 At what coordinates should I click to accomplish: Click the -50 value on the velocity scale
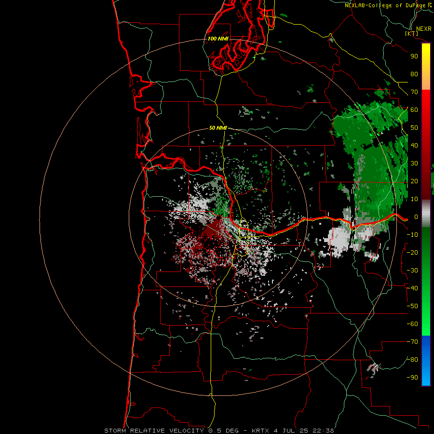pyautogui.click(x=412, y=306)
